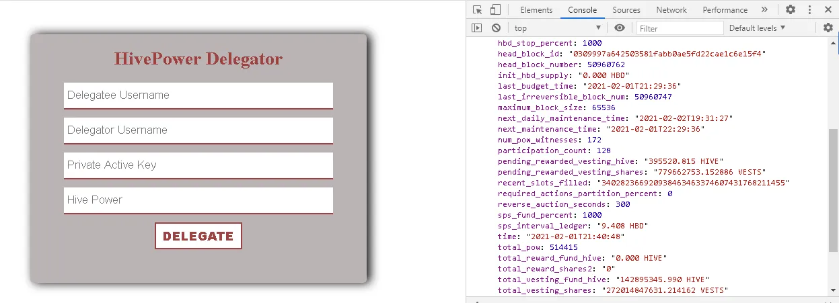Click required_actions_partition_percent: 0 line
Screen dimensions: 839x303
585,193
